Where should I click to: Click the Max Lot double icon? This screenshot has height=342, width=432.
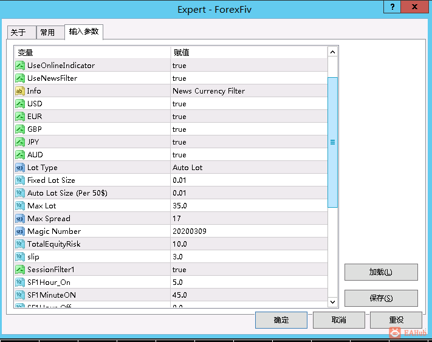point(20,206)
